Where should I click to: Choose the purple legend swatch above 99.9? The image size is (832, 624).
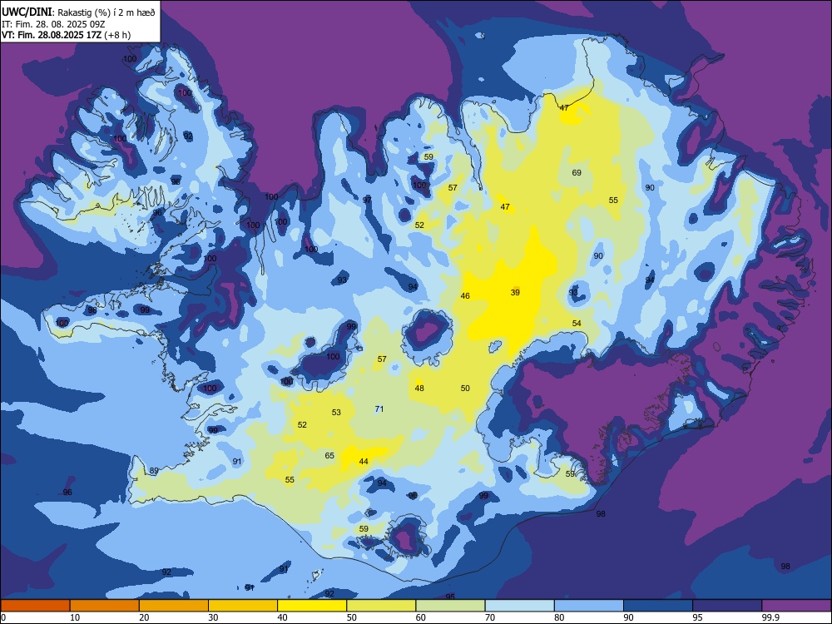(x=796, y=606)
